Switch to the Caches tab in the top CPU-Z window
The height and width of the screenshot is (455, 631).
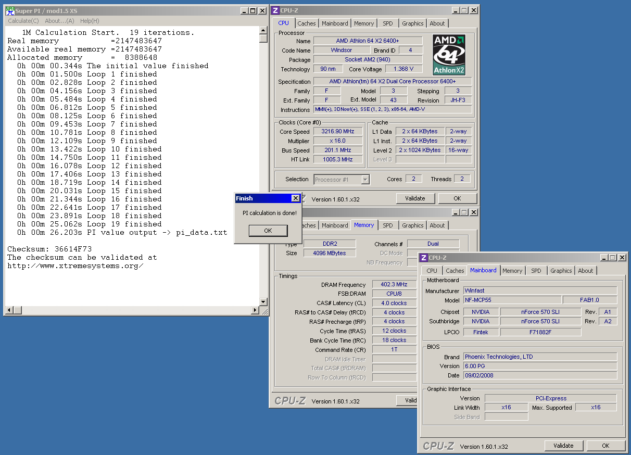[307, 23]
